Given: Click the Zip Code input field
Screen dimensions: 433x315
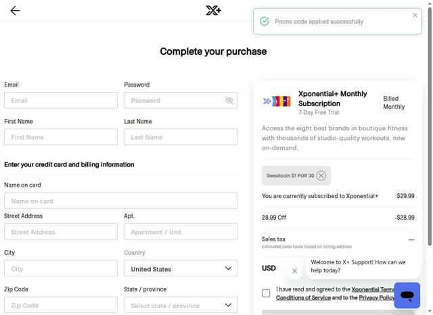Looking at the screenshot, I should point(61,305).
